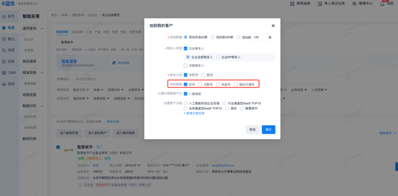
Task: Click the 新增分组名称 link
Action: point(194,113)
